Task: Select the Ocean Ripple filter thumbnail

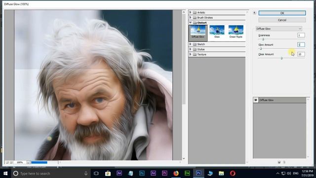Action: pos(236,32)
